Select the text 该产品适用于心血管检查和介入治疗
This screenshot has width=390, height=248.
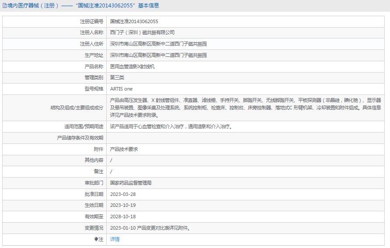click(148, 126)
